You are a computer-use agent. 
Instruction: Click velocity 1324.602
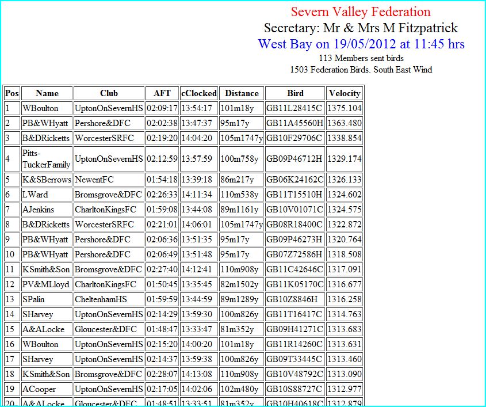(x=345, y=195)
